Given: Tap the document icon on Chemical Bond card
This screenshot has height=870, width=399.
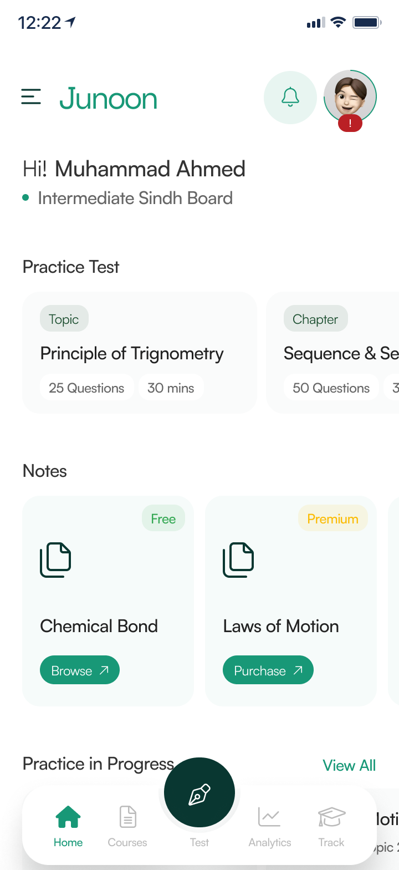Looking at the screenshot, I should coord(55,559).
